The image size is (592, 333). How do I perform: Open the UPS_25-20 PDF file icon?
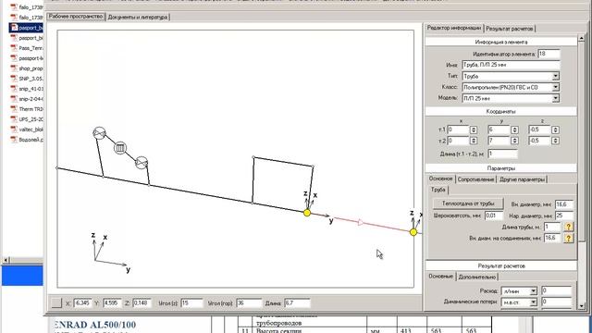(14, 119)
